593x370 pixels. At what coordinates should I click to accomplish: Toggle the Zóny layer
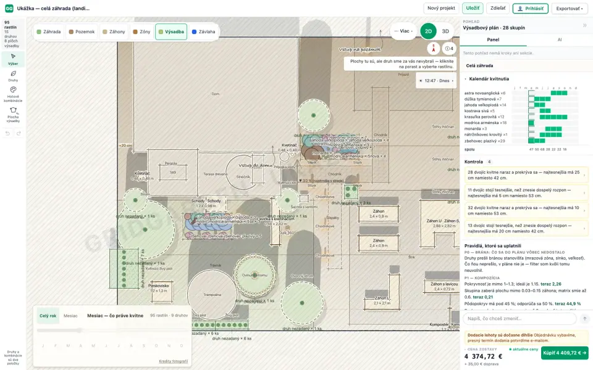(141, 31)
